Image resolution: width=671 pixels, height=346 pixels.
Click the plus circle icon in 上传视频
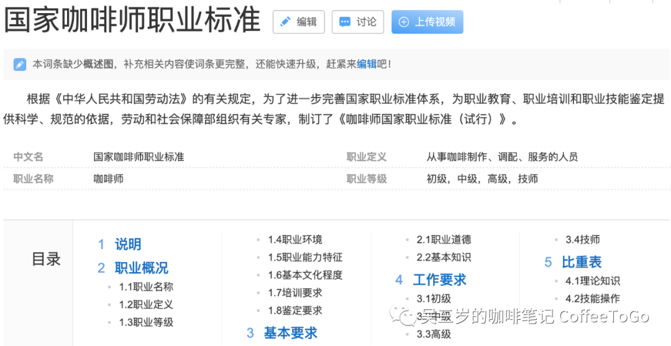(x=404, y=22)
